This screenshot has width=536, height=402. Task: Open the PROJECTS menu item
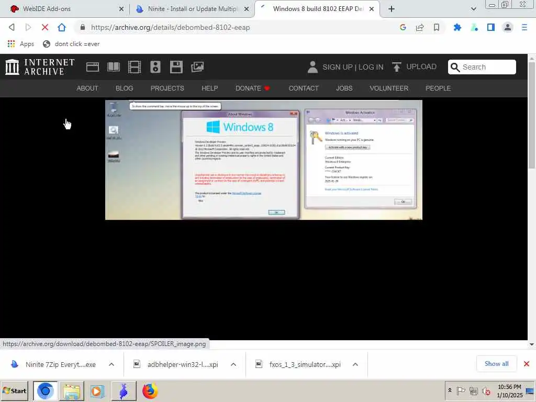167,88
